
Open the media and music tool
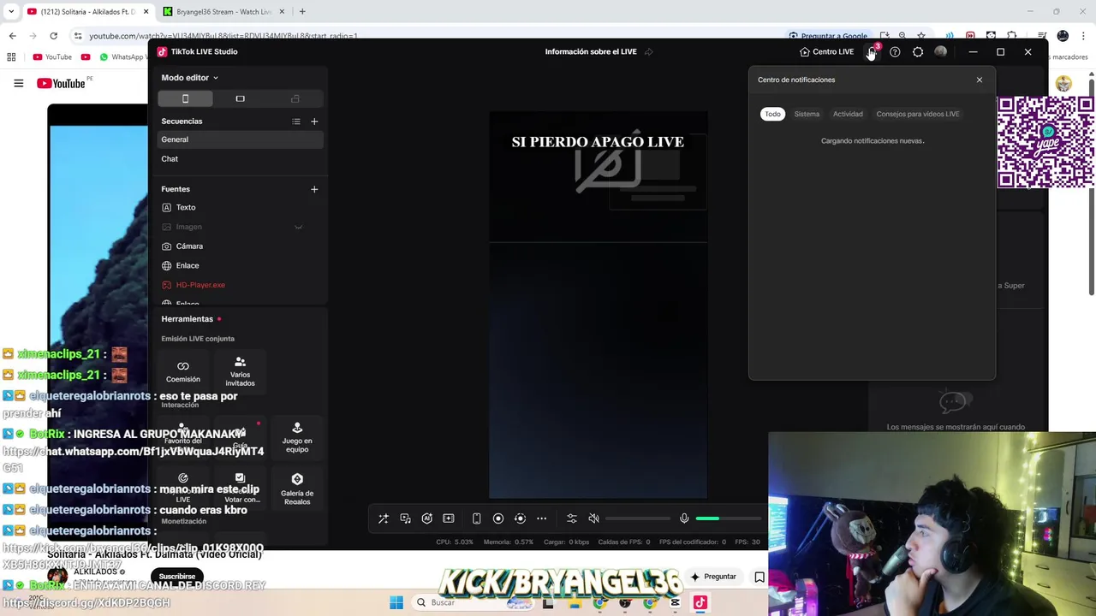coord(405,518)
